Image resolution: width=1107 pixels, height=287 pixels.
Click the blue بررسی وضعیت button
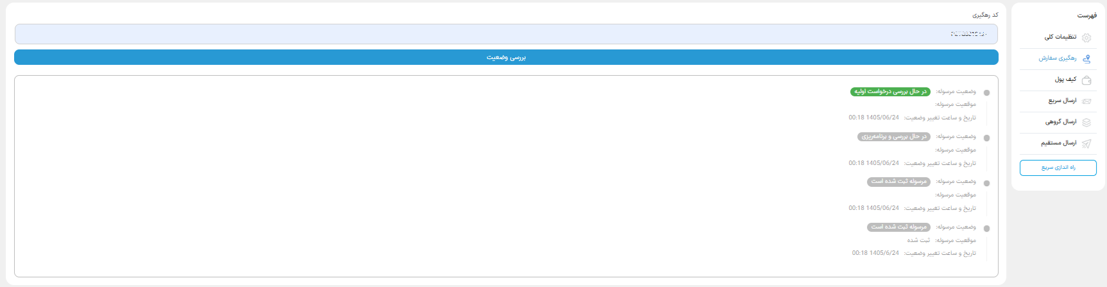pyautogui.click(x=506, y=57)
